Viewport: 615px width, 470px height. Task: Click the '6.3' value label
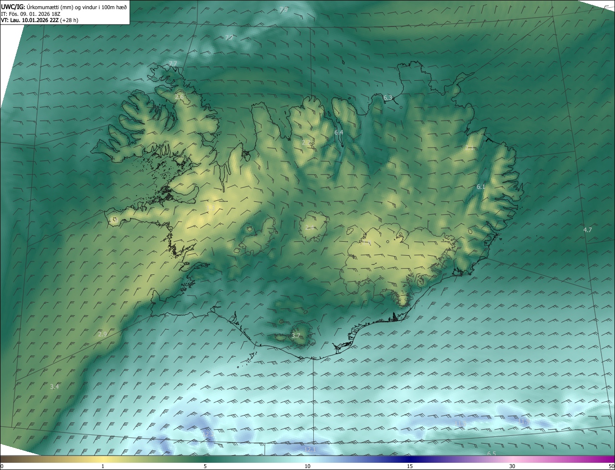tap(388, 98)
